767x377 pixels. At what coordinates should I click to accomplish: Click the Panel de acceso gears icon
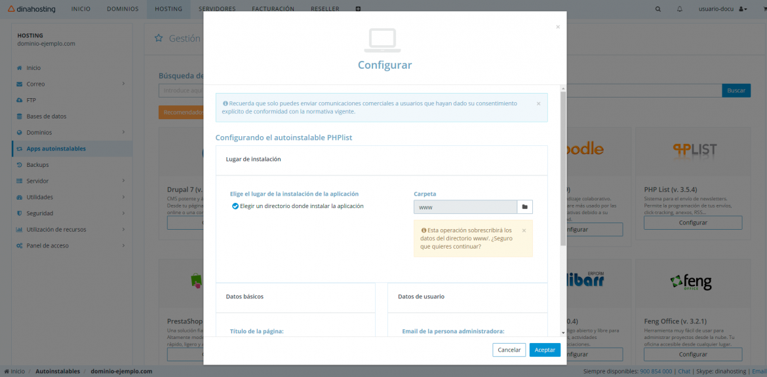point(20,245)
